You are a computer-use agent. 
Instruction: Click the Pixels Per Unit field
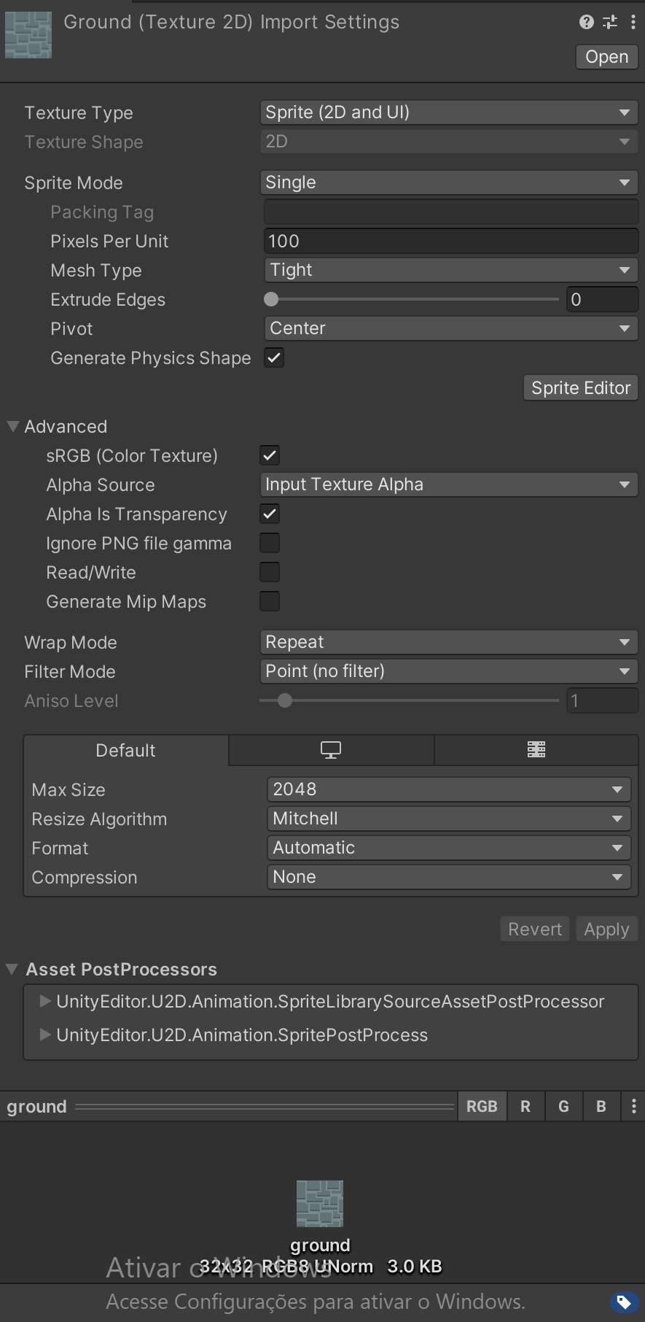[450, 241]
